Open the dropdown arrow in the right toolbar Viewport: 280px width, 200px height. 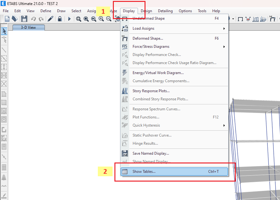[x=233, y=19]
